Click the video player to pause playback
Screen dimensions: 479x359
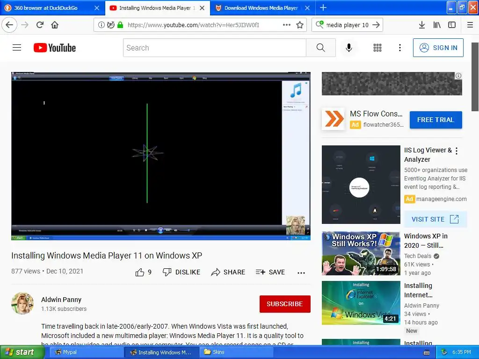(161, 156)
